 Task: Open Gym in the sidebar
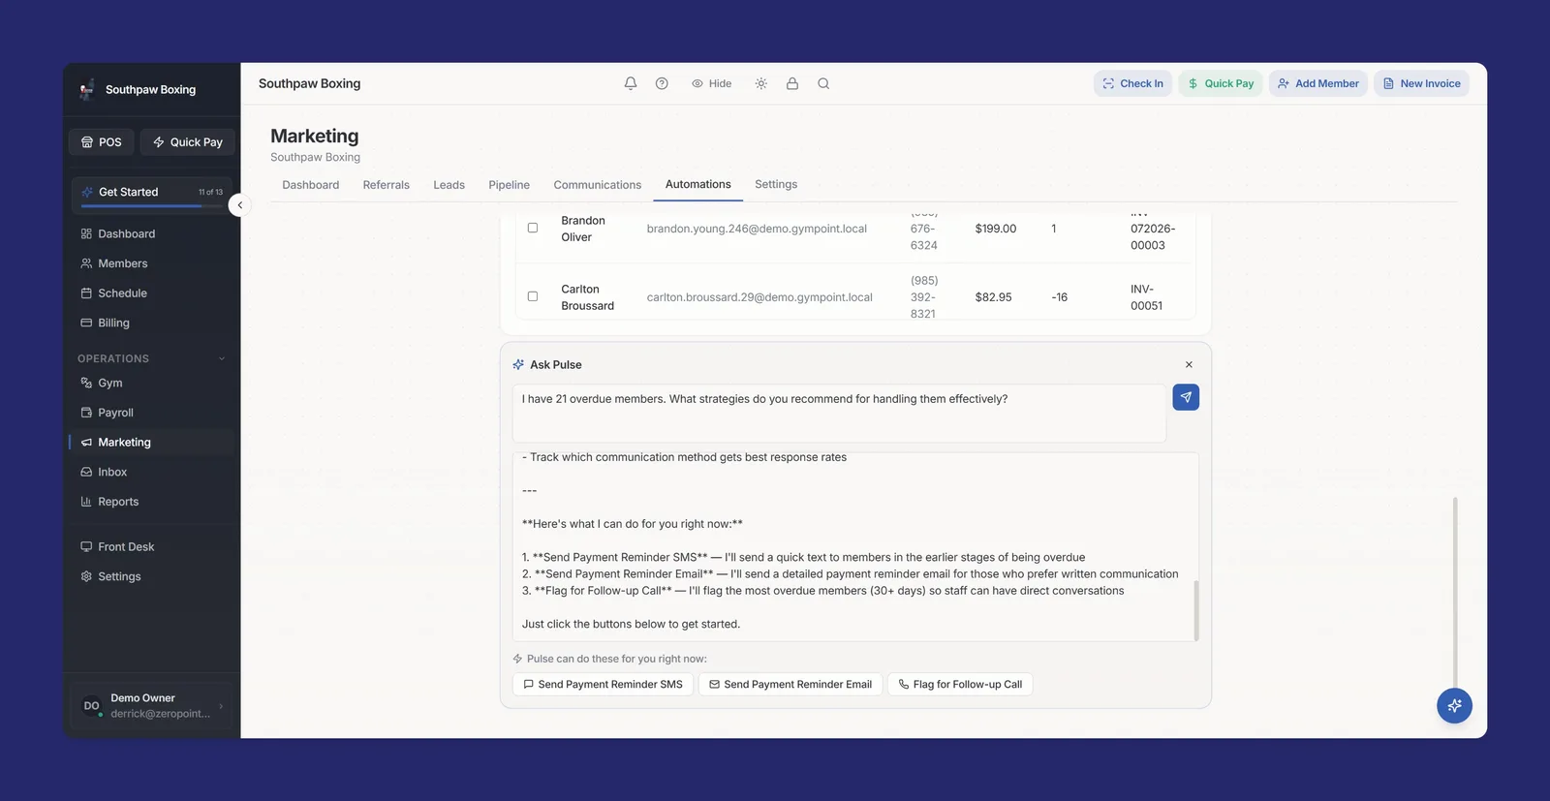click(x=152, y=383)
